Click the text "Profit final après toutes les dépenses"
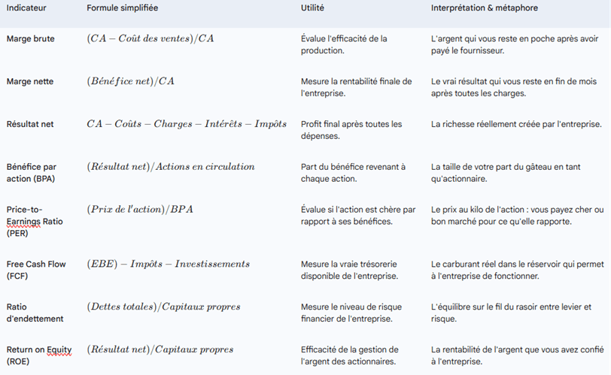The height and width of the screenshot is (375, 611). (x=351, y=129)
